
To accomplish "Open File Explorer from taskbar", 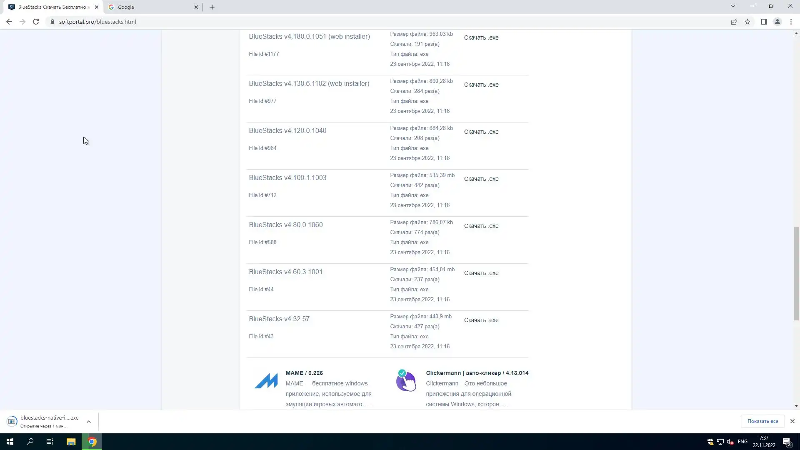I will (71, 442).
